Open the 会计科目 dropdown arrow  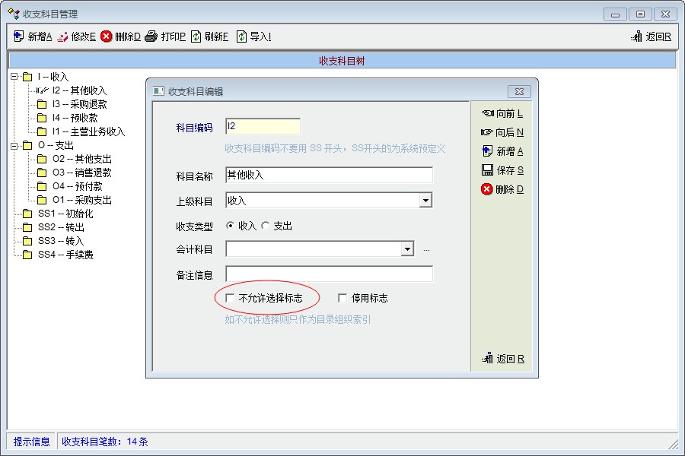[407, 249]
